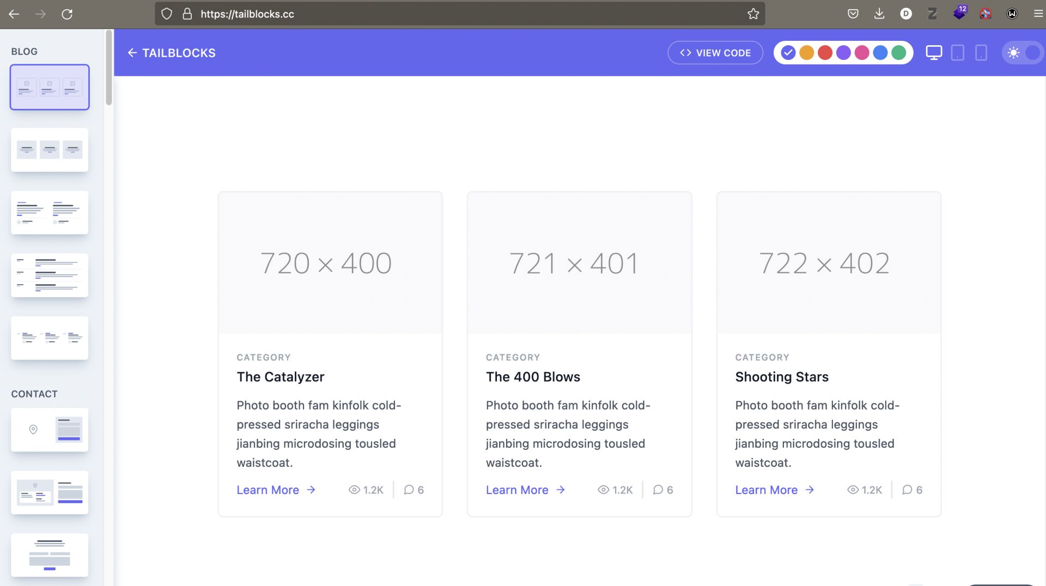This screenshot has height=586, width=1046.
Task: Bookmark this page with the star
Action: click(753, 14)
